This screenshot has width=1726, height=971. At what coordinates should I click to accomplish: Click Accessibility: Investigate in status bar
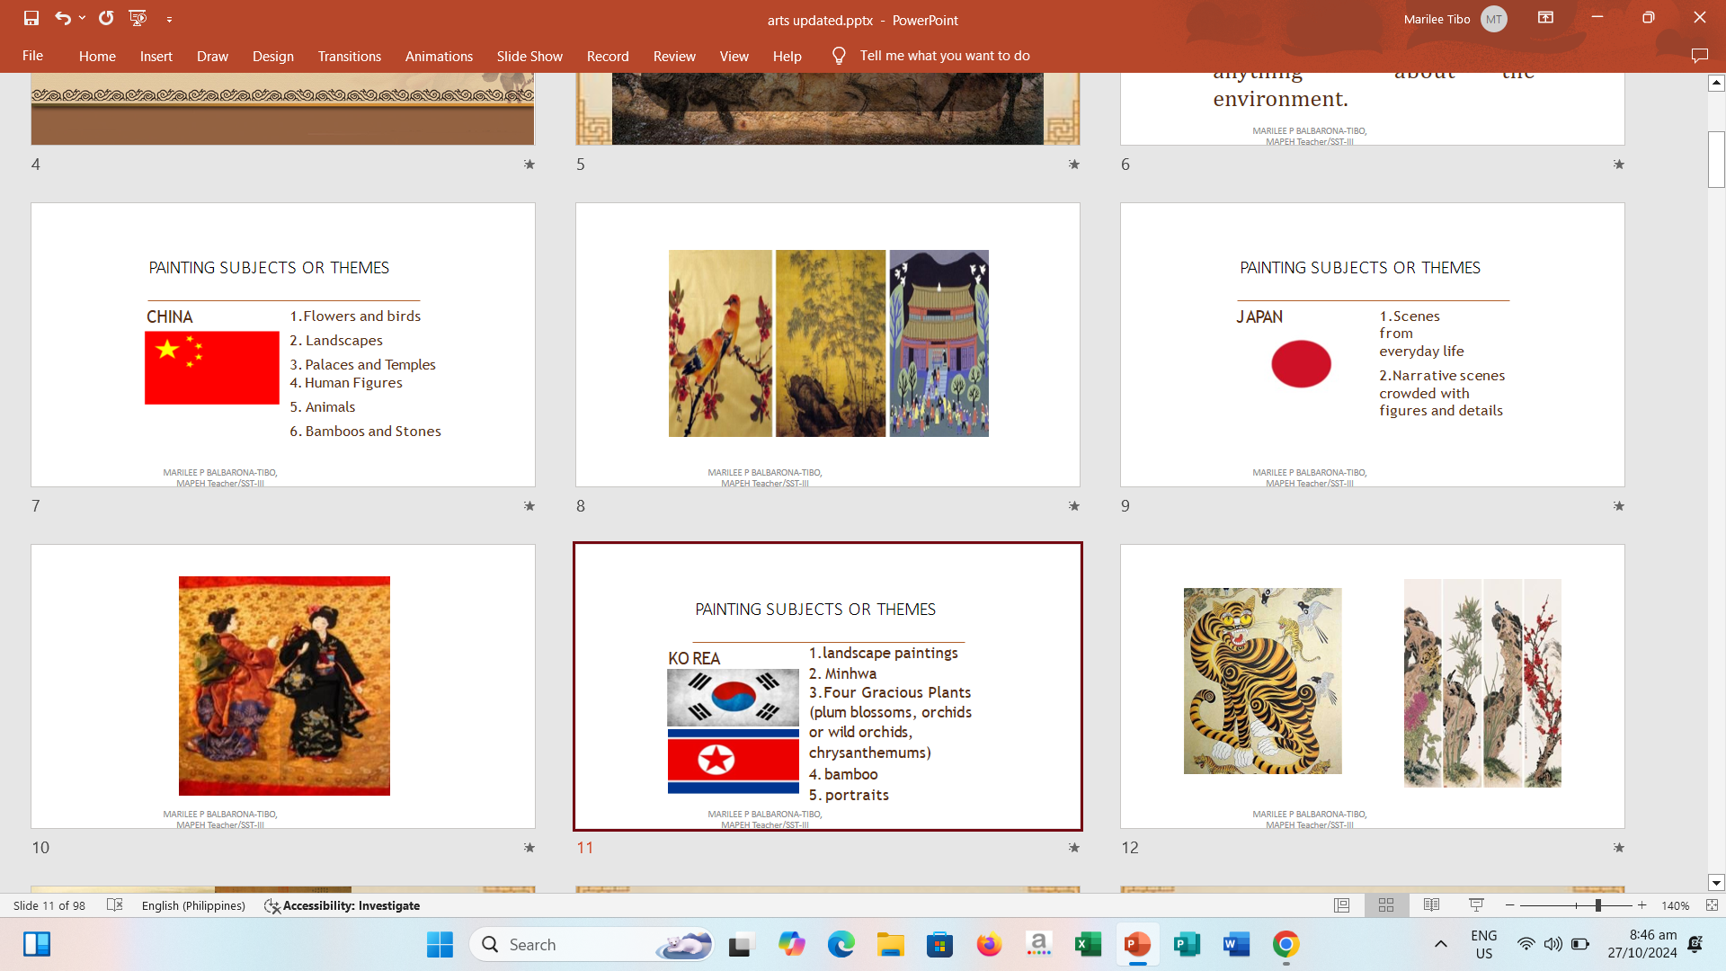pos(343,905)
